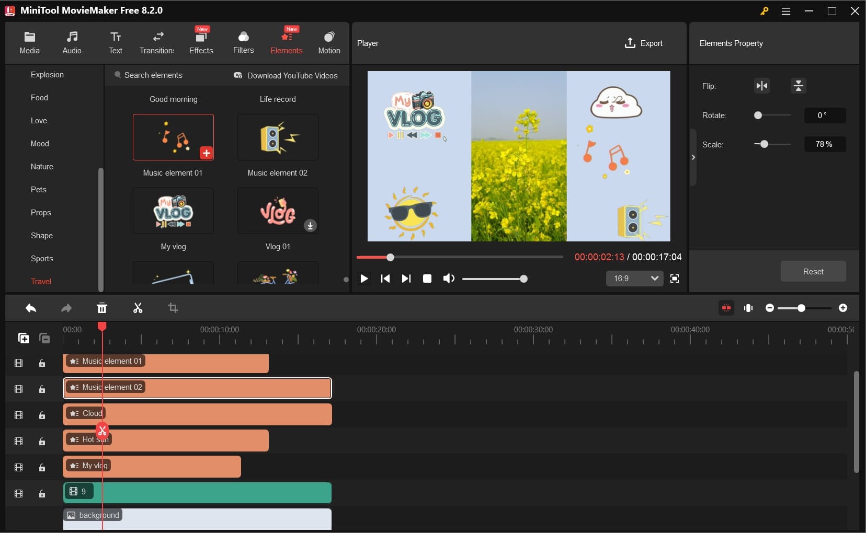Viewport: 866px width, 533px height.
Task: Select the Travel category
Action: point(41,282)
